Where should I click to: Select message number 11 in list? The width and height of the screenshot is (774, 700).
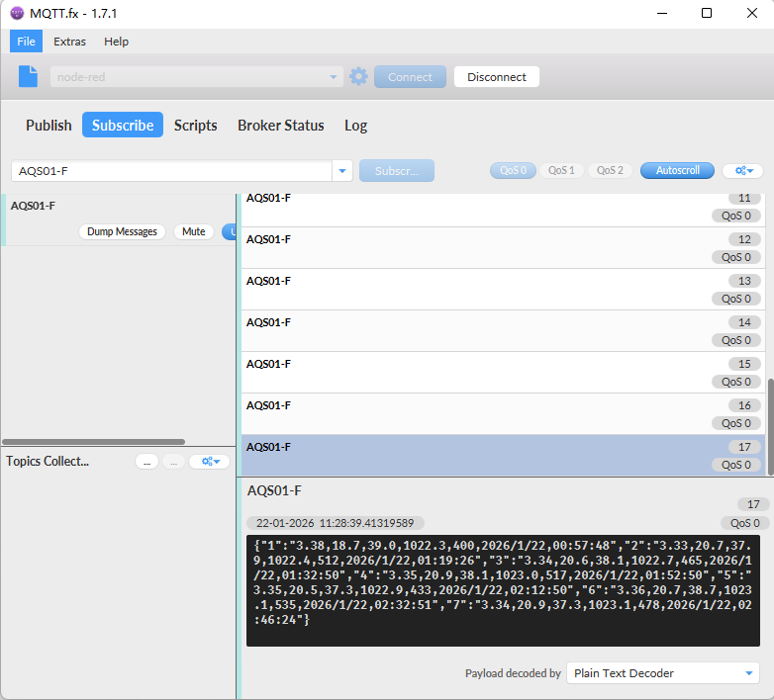coord(503,210)
